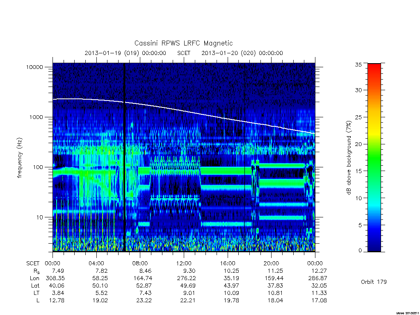420x315 pixels.
Task: Click the footer stamp ending in '20130211'
Action: point(407,313)
